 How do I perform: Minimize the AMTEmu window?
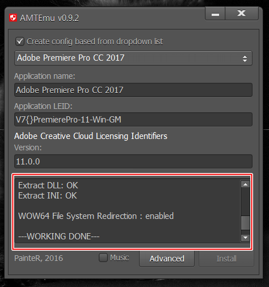coord(215,14)
